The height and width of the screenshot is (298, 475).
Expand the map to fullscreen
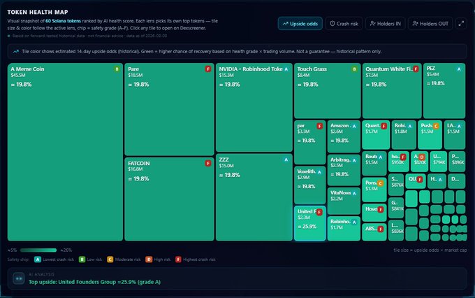[461, 23]
